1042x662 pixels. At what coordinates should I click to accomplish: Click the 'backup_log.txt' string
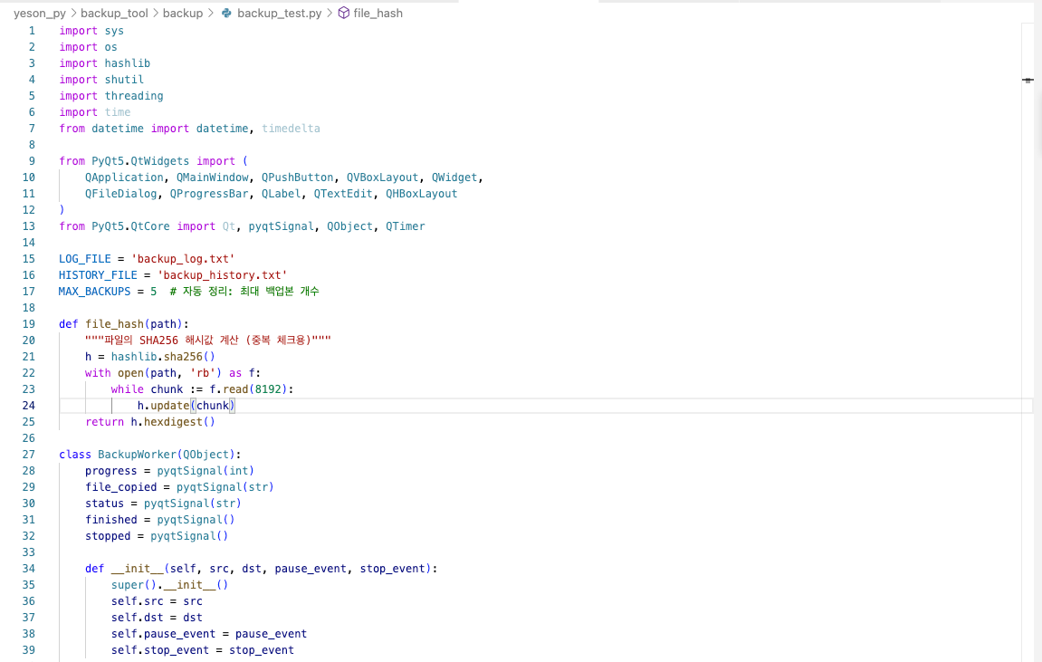pyautogui.click(x=183, y=259)
